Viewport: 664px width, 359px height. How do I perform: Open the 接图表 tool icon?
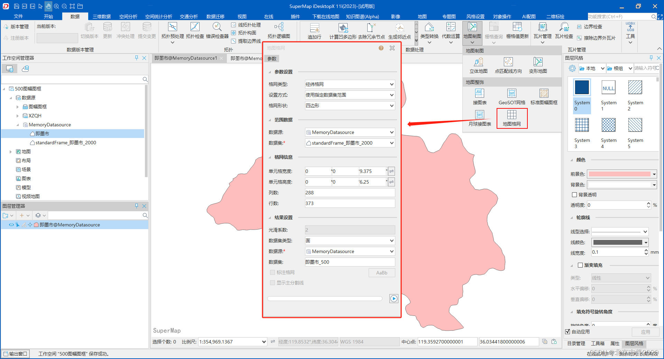479,97
